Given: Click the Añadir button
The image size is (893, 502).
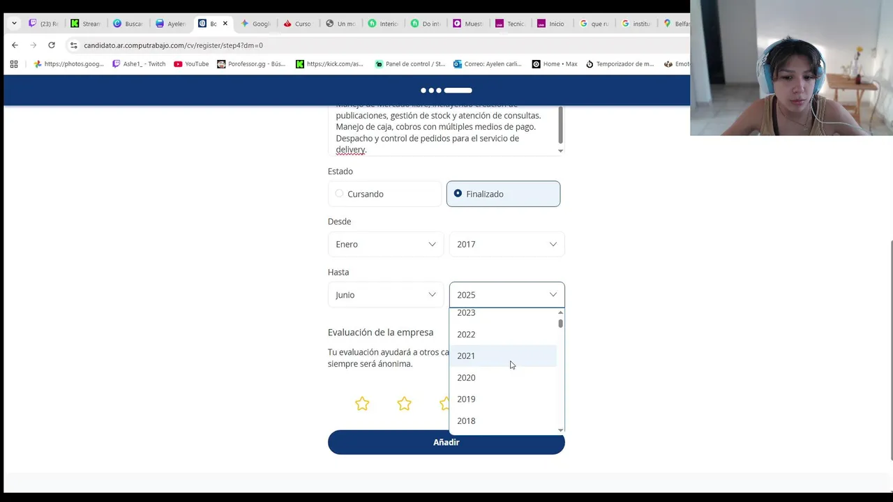Looking at the screenshot, I should point(446,442).
